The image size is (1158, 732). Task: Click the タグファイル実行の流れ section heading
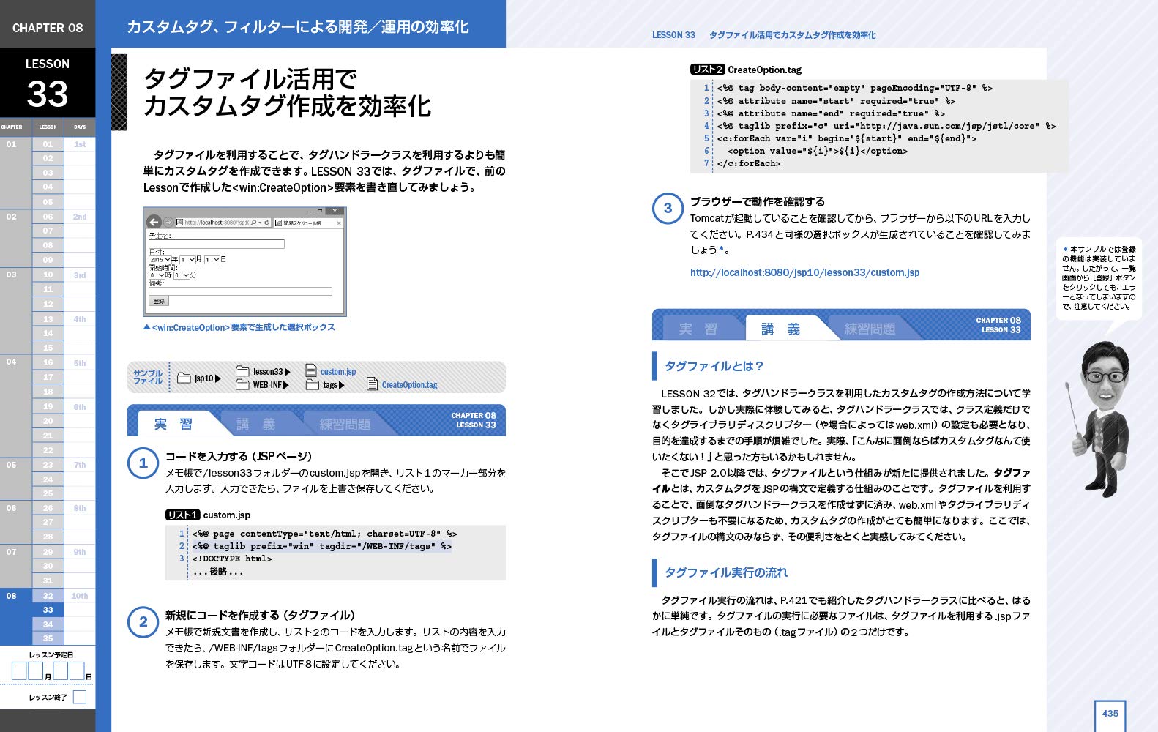(726, 572)
